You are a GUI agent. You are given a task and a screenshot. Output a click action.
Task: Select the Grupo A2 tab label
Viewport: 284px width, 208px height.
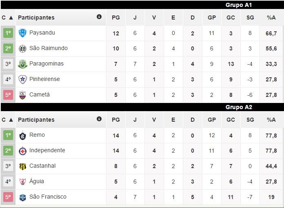click(239, 107)
